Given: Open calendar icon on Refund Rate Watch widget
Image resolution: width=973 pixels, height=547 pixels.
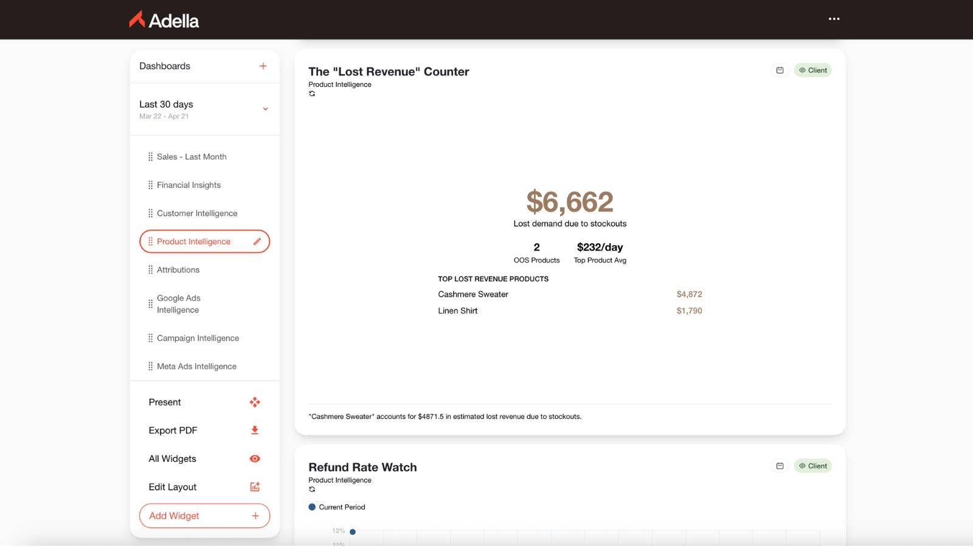Looking at the screenshot, I should click(x=780, y=466).
